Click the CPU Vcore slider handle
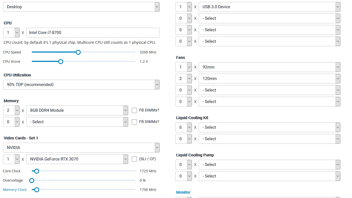Viewport: 352px width, 198px height. pyautogui.click(x=61, y=61)
